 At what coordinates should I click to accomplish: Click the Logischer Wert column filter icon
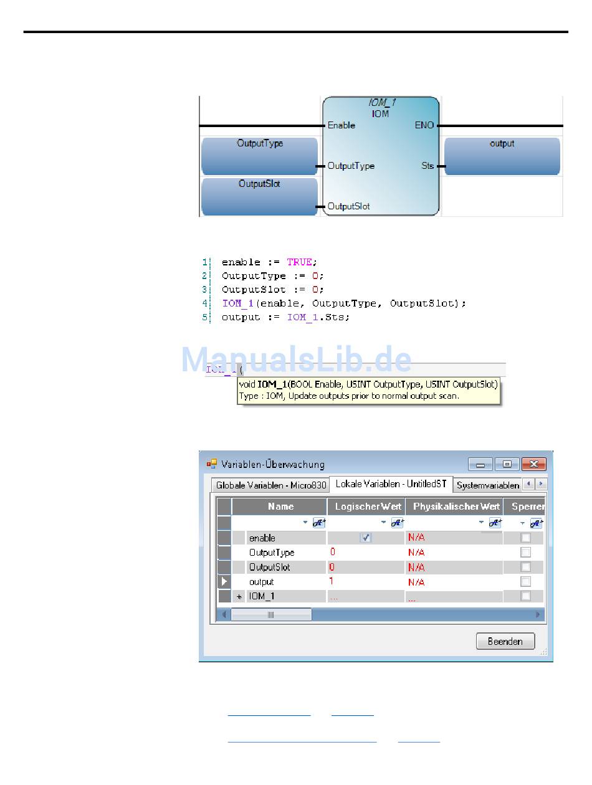click(397, 523)
